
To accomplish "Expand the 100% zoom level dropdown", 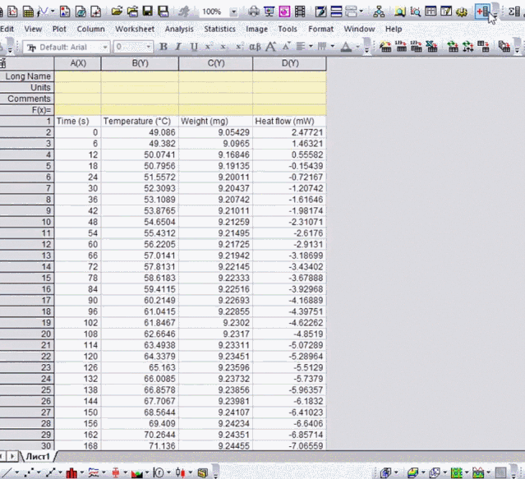I will (x=235, y=12).
